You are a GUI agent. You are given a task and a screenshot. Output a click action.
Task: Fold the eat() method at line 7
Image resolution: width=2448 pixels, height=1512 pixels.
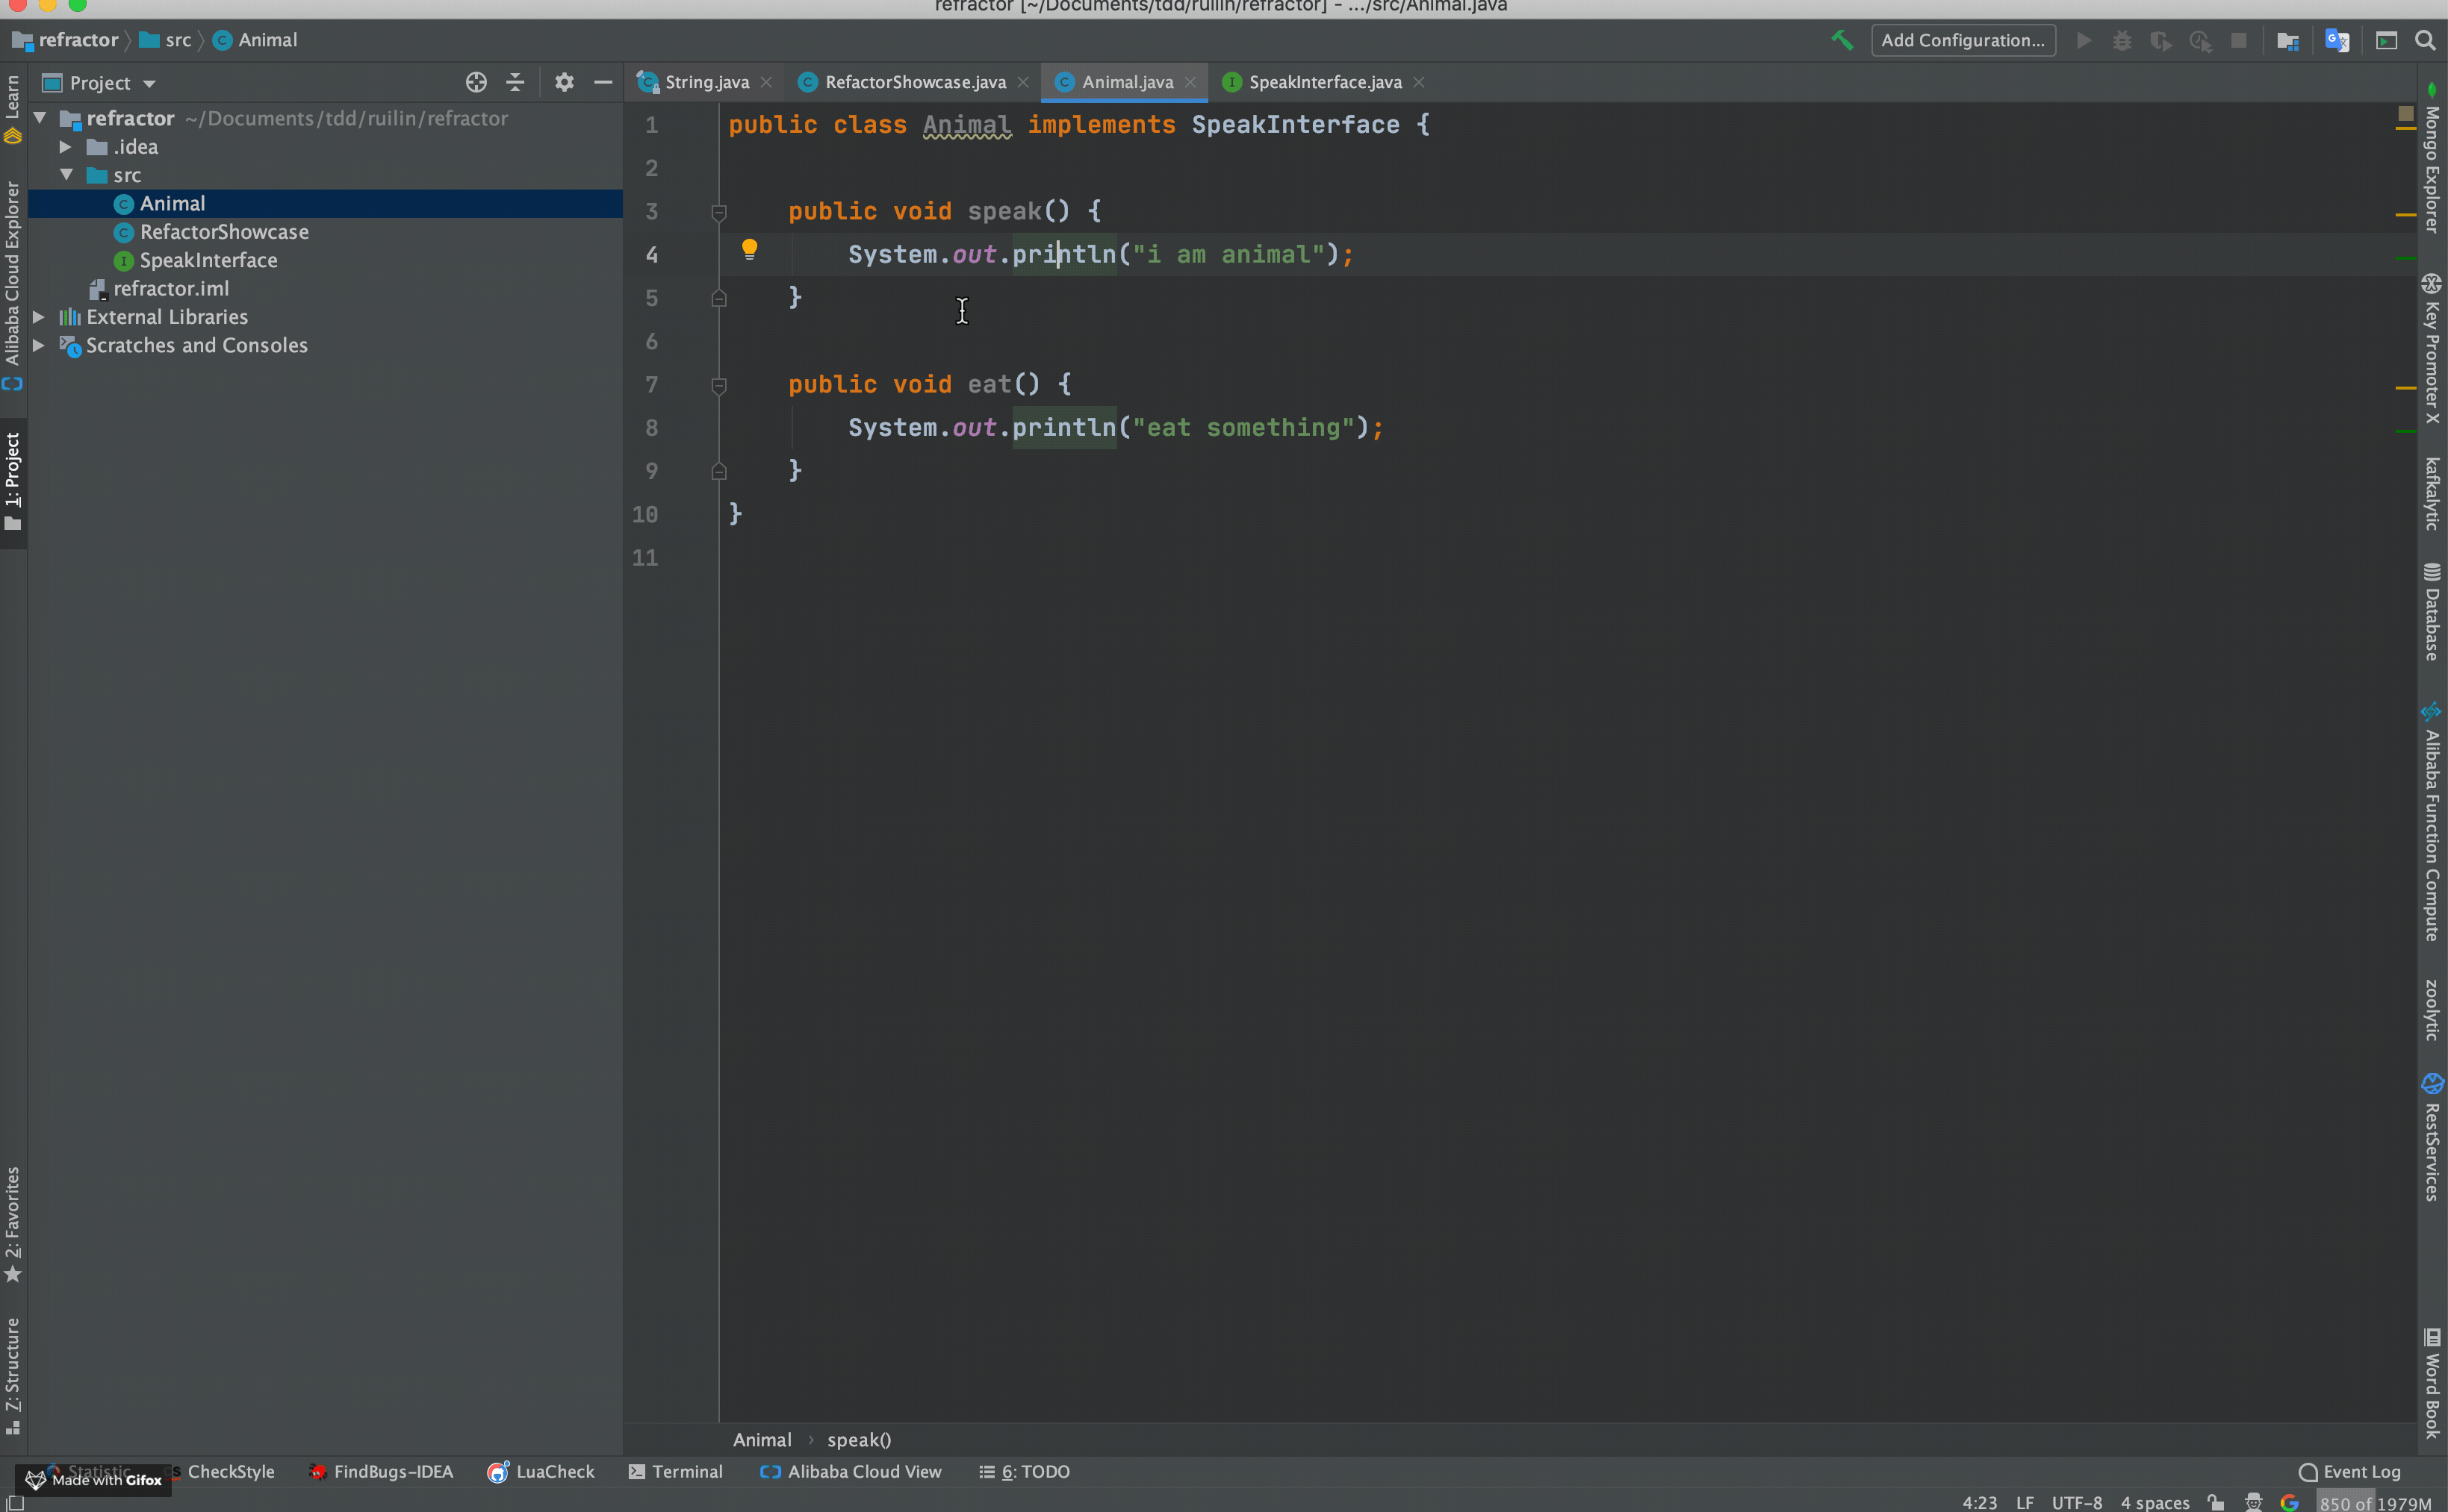718,385
